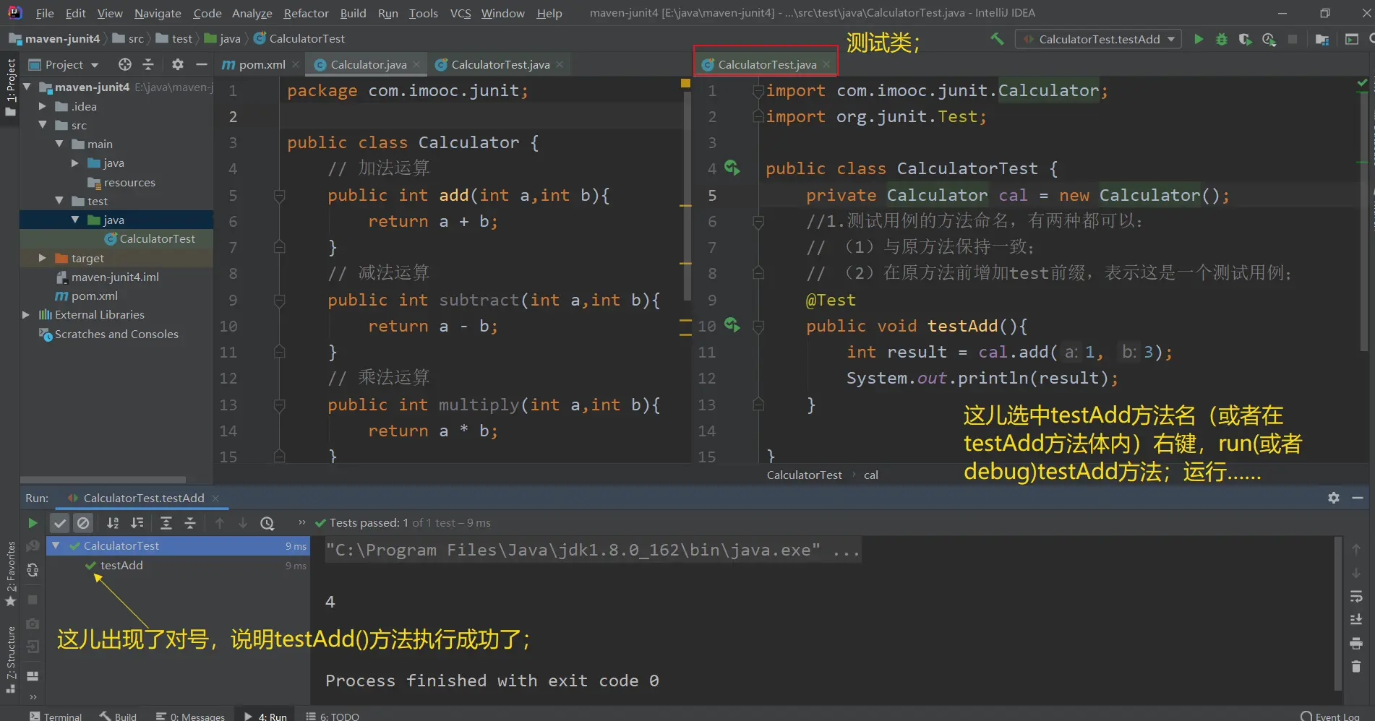Click the run gutter icon beside class CalculatorTest
This screenshot has height=721, width=1375.
click(732, 168)
